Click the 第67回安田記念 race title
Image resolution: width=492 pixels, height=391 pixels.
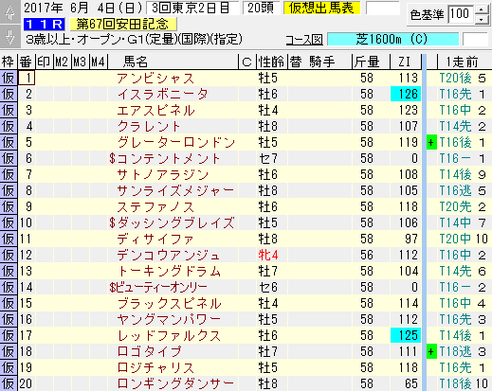pyautogui.click(x=123, y=24)
